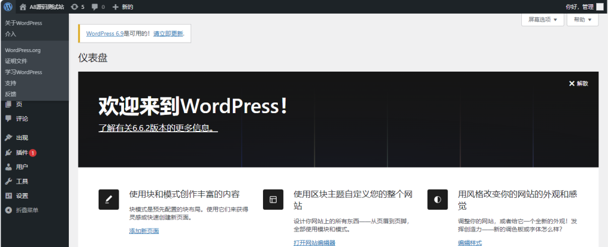Expand the 帮助 dropdown
The height and width of the screenshot is (247, 608).
(582, 20)
